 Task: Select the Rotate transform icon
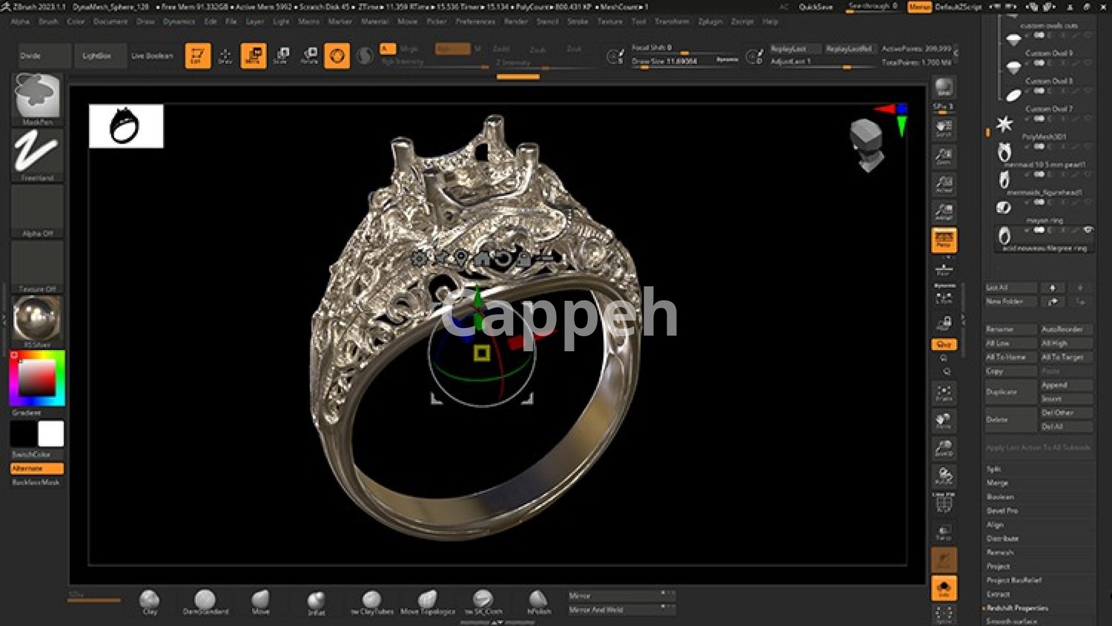click(309, 56)
